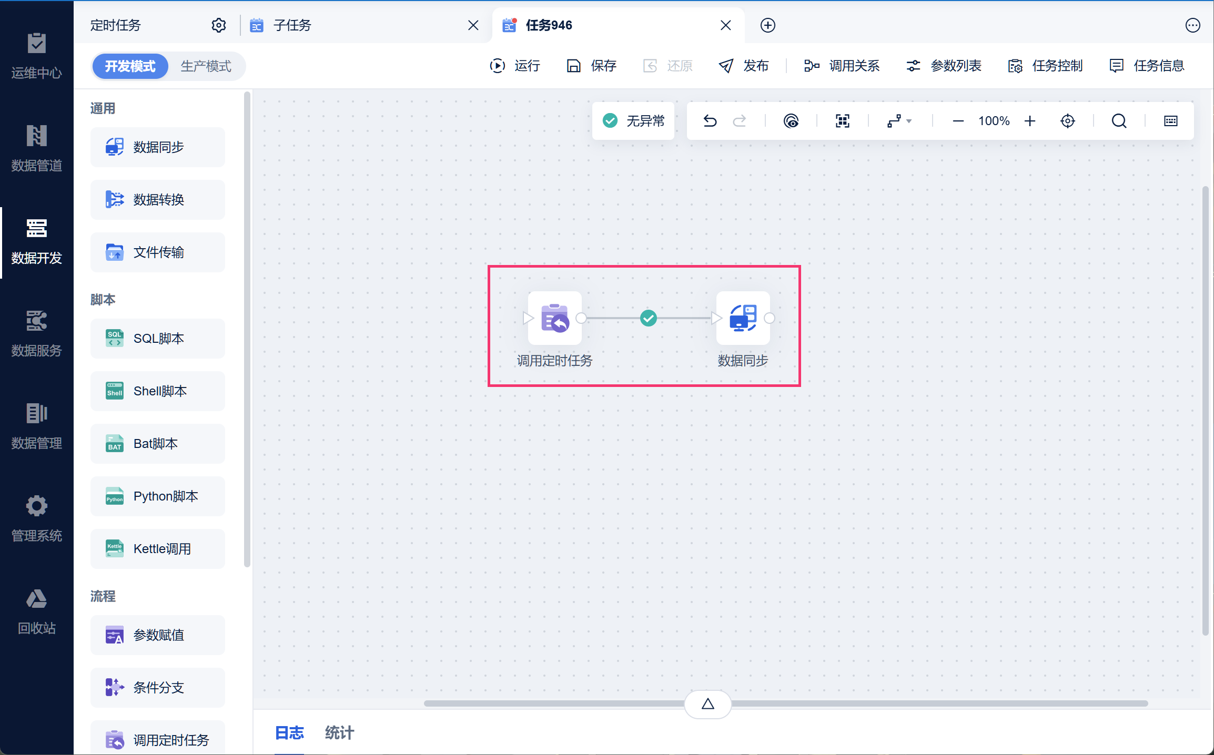Expand the bottom log panel triangle
This screenshot has width=1214, height=755.
pyautogui.click(x=707, y=703)
